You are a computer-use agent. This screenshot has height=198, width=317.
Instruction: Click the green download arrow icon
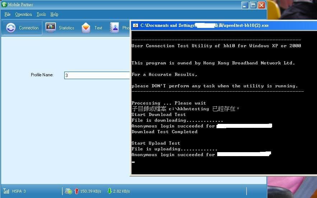point(109,191)
